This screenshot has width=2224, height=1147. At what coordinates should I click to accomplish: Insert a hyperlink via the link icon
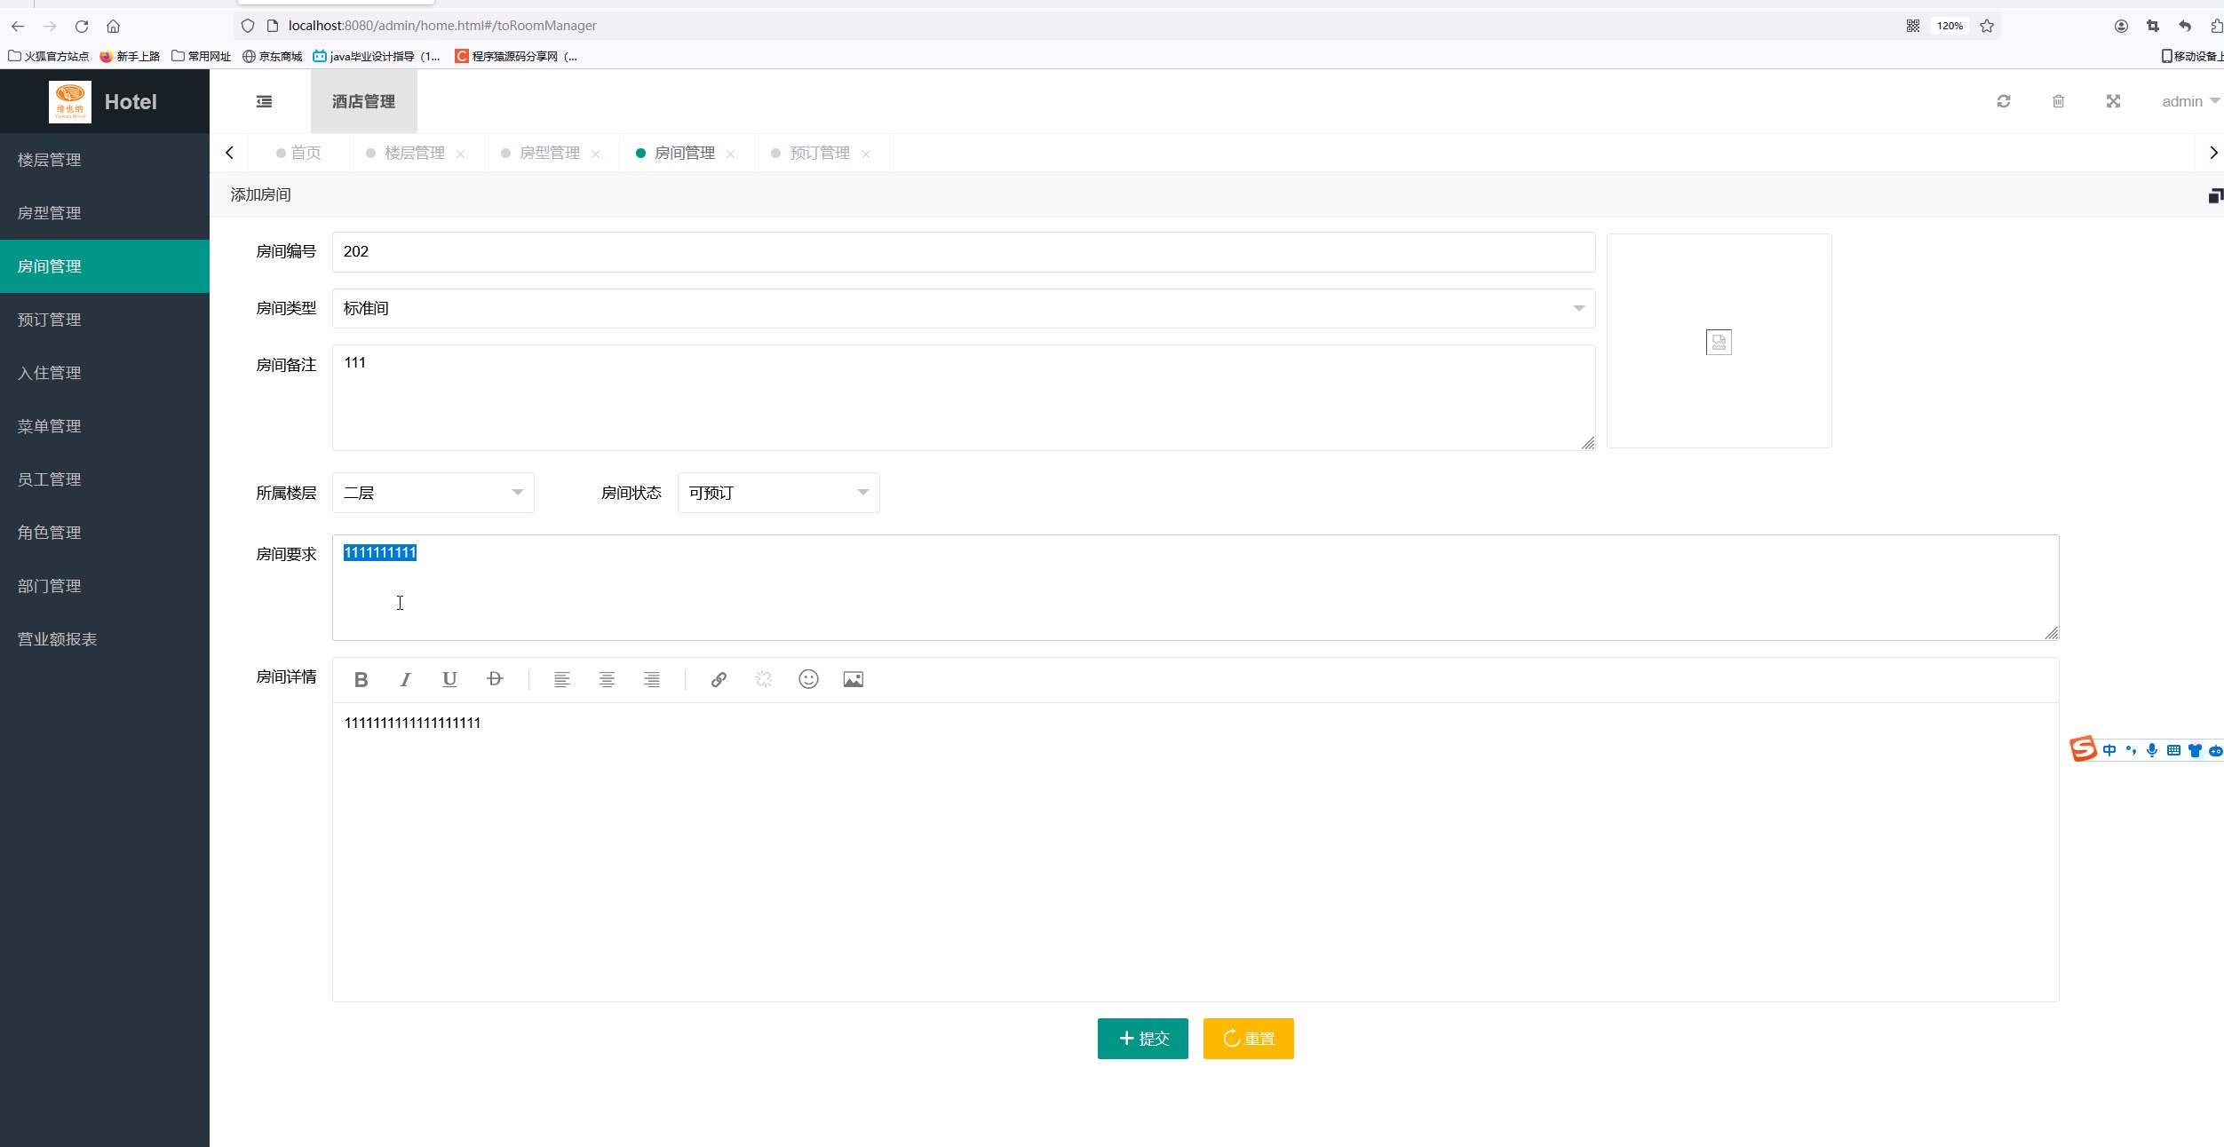719,679
